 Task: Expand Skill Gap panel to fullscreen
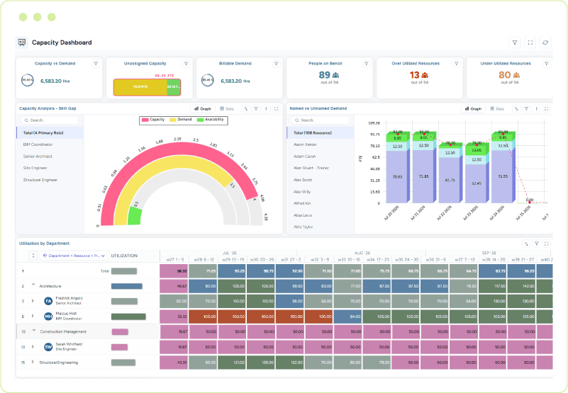[277, 108]
